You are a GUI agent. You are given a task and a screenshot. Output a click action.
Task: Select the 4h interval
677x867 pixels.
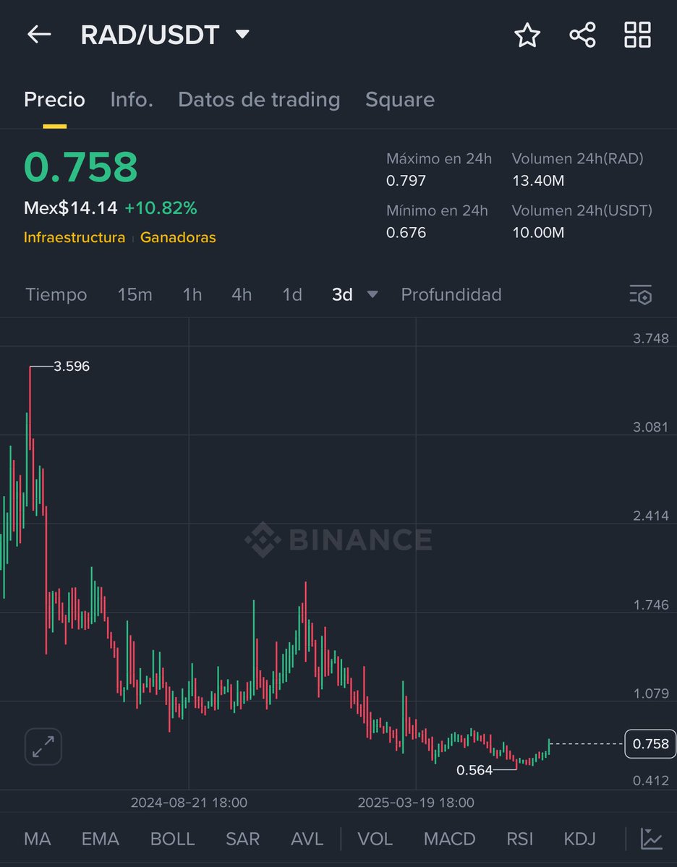(x=241, y=295)
